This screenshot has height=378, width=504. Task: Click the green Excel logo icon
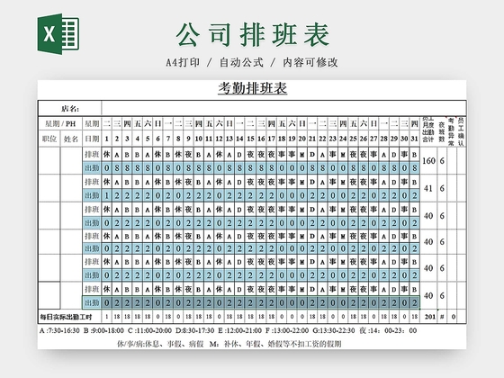(58, 34)
